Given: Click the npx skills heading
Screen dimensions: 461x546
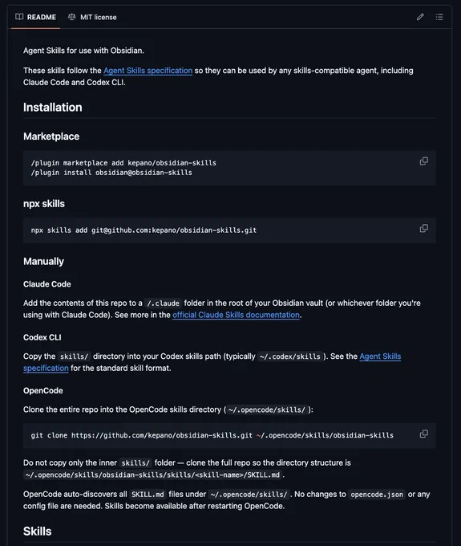Looking at the screenshot, I should (x=44, y=203).
